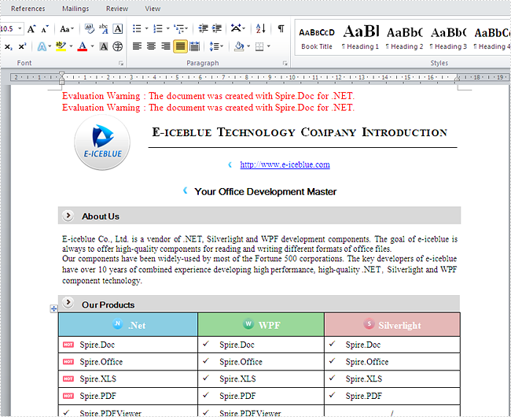
Task: Toggle subscript formatting
Action: tap(9, 46)
